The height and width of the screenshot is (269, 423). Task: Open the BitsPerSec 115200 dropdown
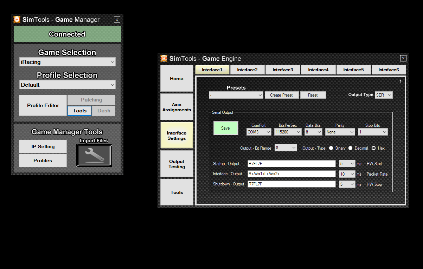click(x=288, y=132)
